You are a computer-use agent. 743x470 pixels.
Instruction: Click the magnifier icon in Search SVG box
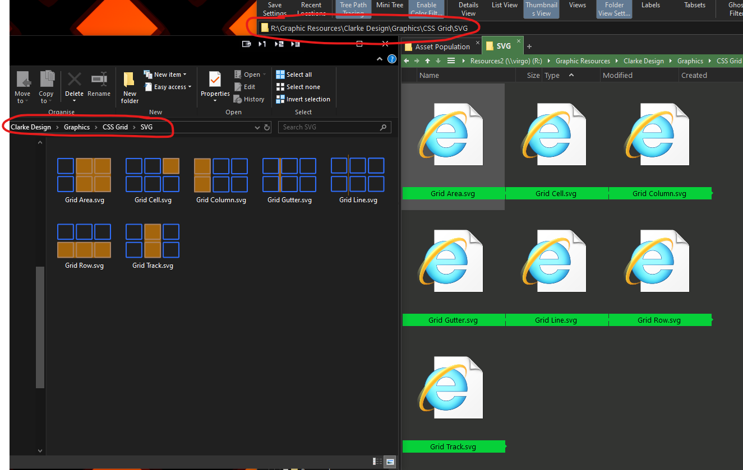click(383, 127)
